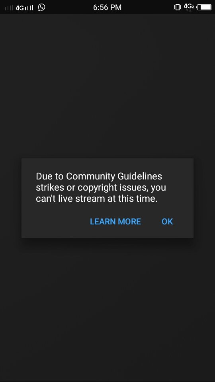The width and height of the screenshot is (215, 382).
Task: Tap the 4G label beside signal bars
Action: click(x=20, y=8)
